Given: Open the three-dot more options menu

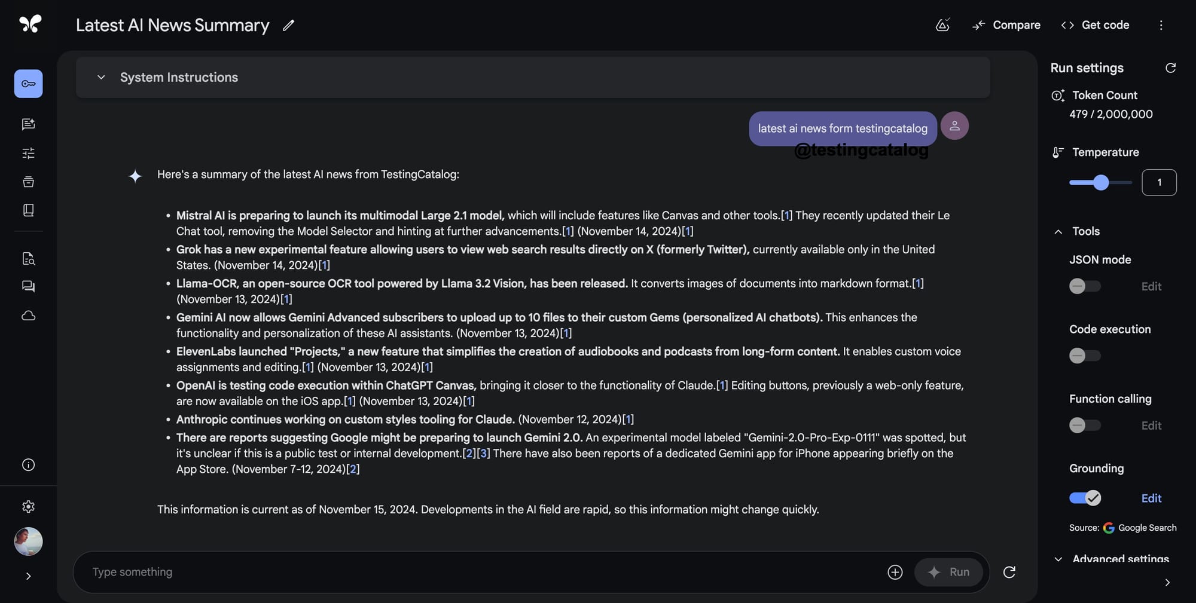Looking at the screenshot, I should pyautogui.click(x=1161, y=25).
